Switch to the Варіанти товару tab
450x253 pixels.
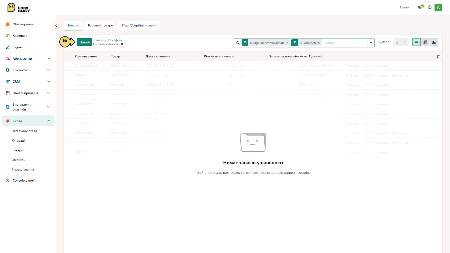100,25
